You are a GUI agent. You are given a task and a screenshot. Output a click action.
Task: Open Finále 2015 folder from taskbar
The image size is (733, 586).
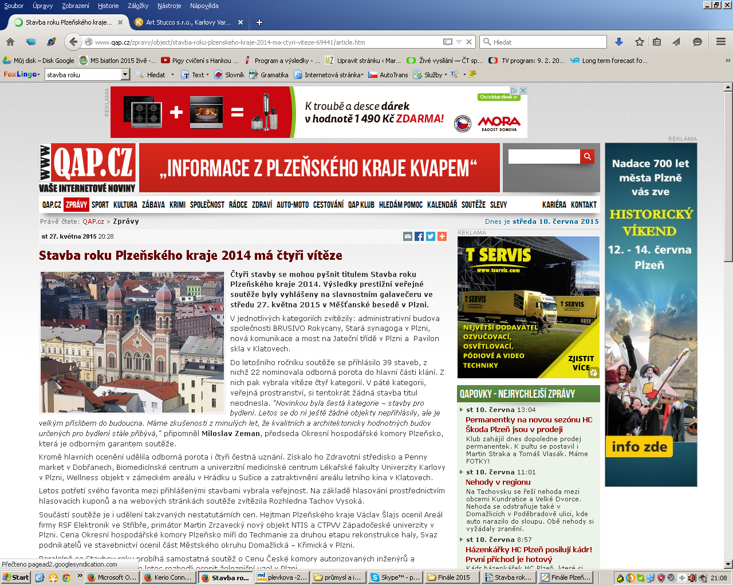452,577
